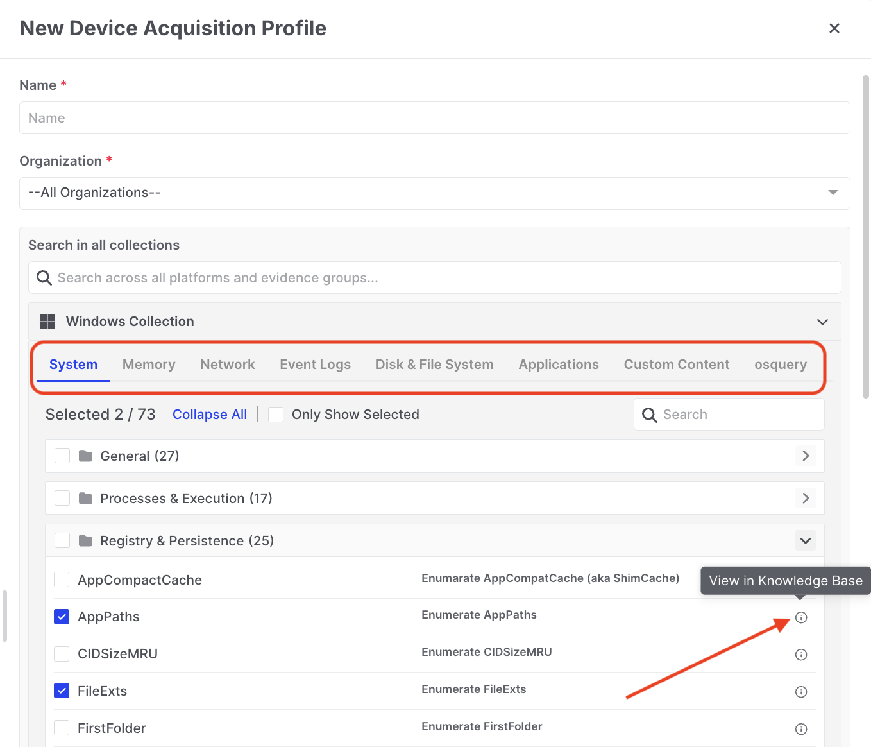The height and width of the screenshot is (747, 871).
Task: Uncheck the AppPaths checkbox
Action: click(62, 617)
